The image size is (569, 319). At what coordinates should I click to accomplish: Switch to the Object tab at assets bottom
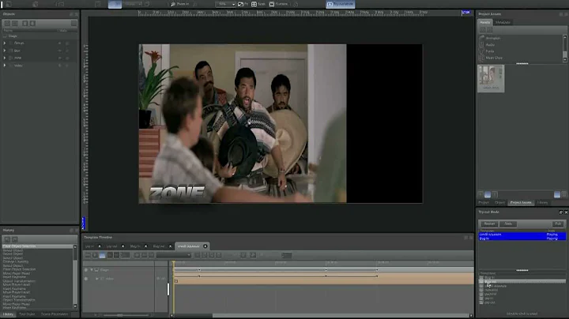click(x=499, y=203)
